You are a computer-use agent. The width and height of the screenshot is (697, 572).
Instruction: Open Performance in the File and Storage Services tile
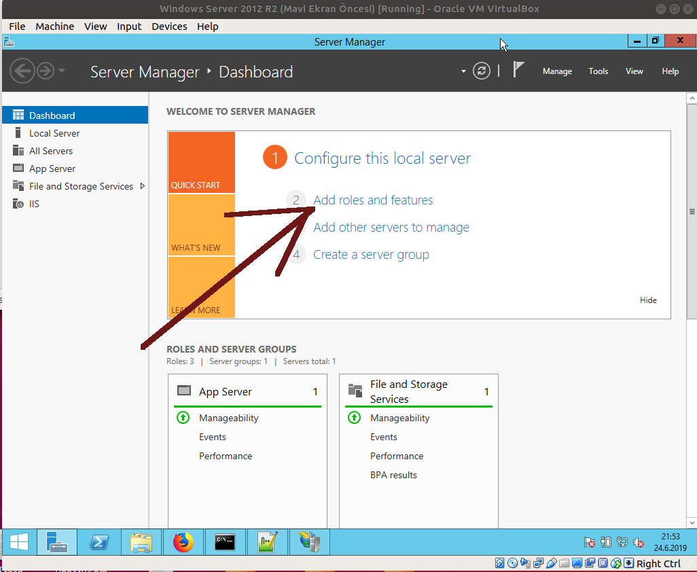tap(397, 456)
